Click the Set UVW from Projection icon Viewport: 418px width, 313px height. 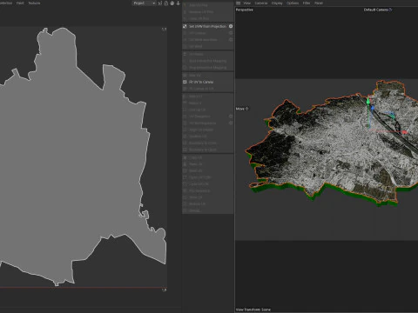click(x=185, y=26)
